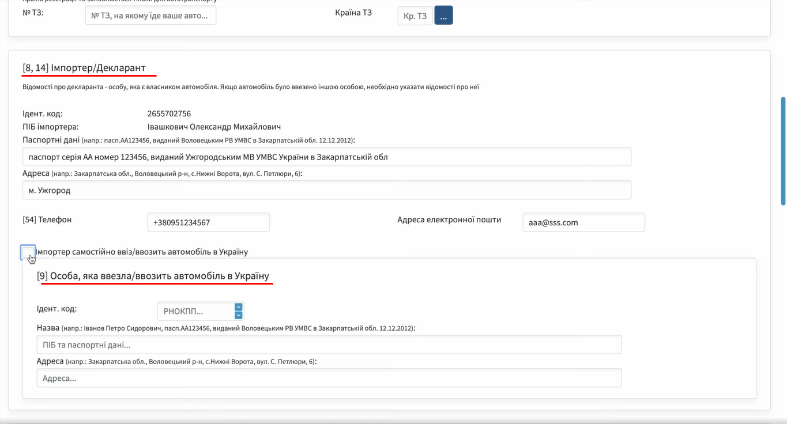Click the page vertical scrollbar thumb
The image size is (787, 424).
click(783, 151)
